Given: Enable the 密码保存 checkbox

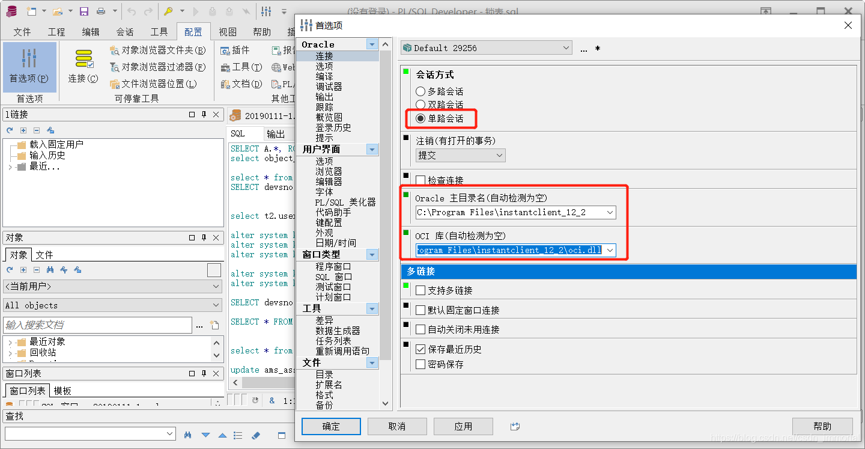Looking at the screenshot, I should tap(420, 364).
